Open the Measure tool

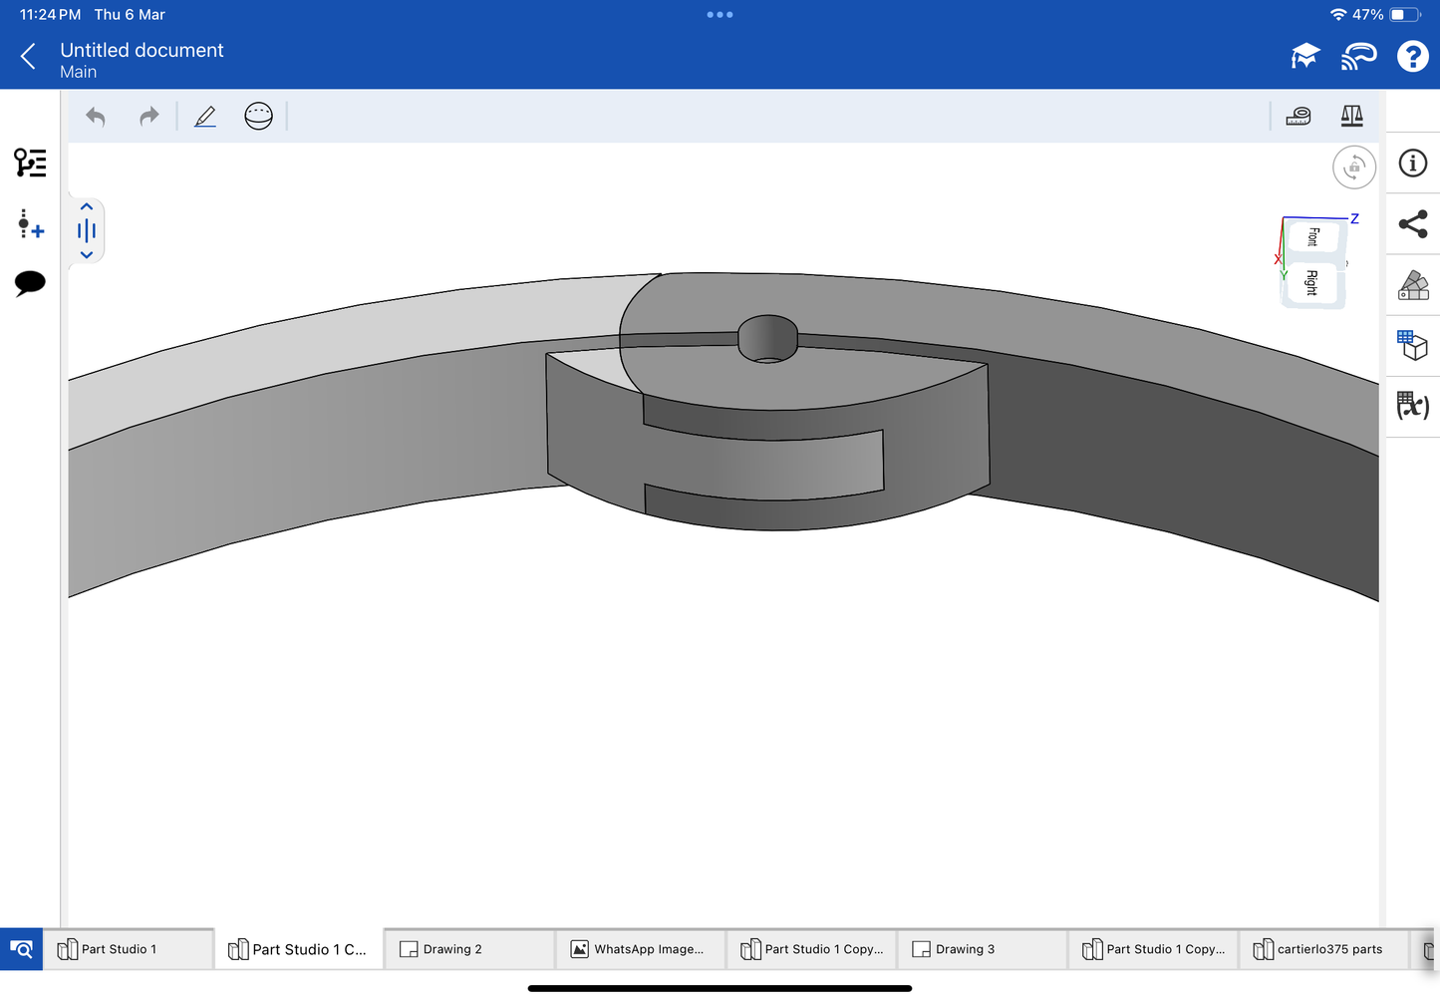pyautogui.click(x=1297, y=117)
